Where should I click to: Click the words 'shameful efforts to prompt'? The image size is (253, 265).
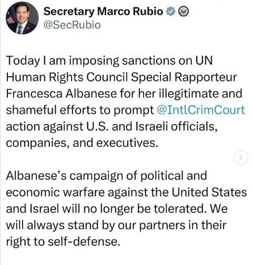coord(80,110)
